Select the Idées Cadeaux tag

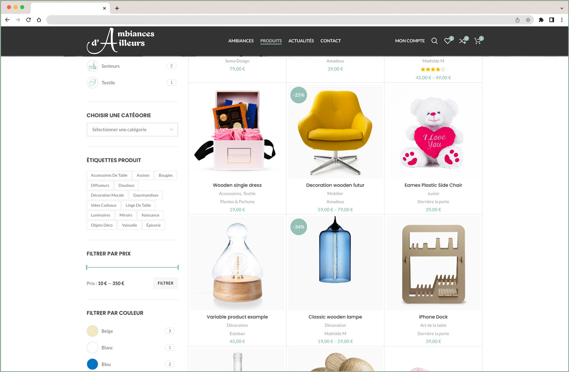tap(104, 205)
